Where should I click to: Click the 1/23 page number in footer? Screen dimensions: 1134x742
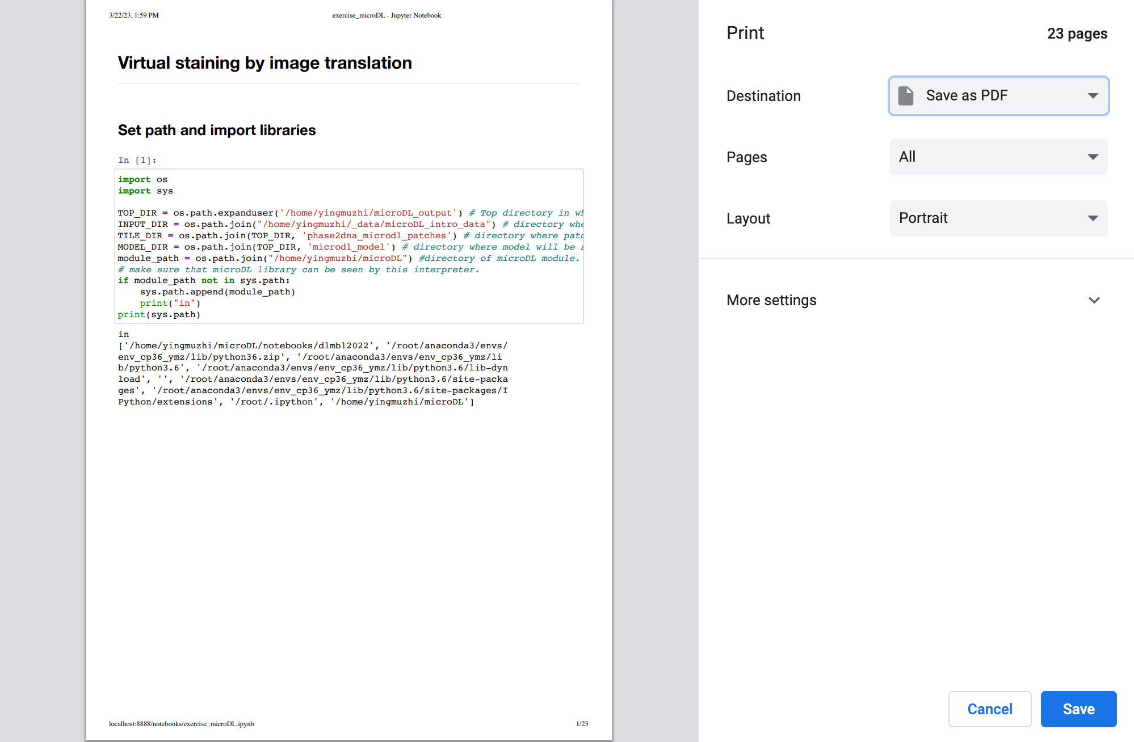(582, 724)
